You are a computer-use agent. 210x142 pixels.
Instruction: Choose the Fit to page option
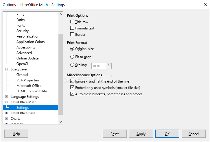pos(72,57)
